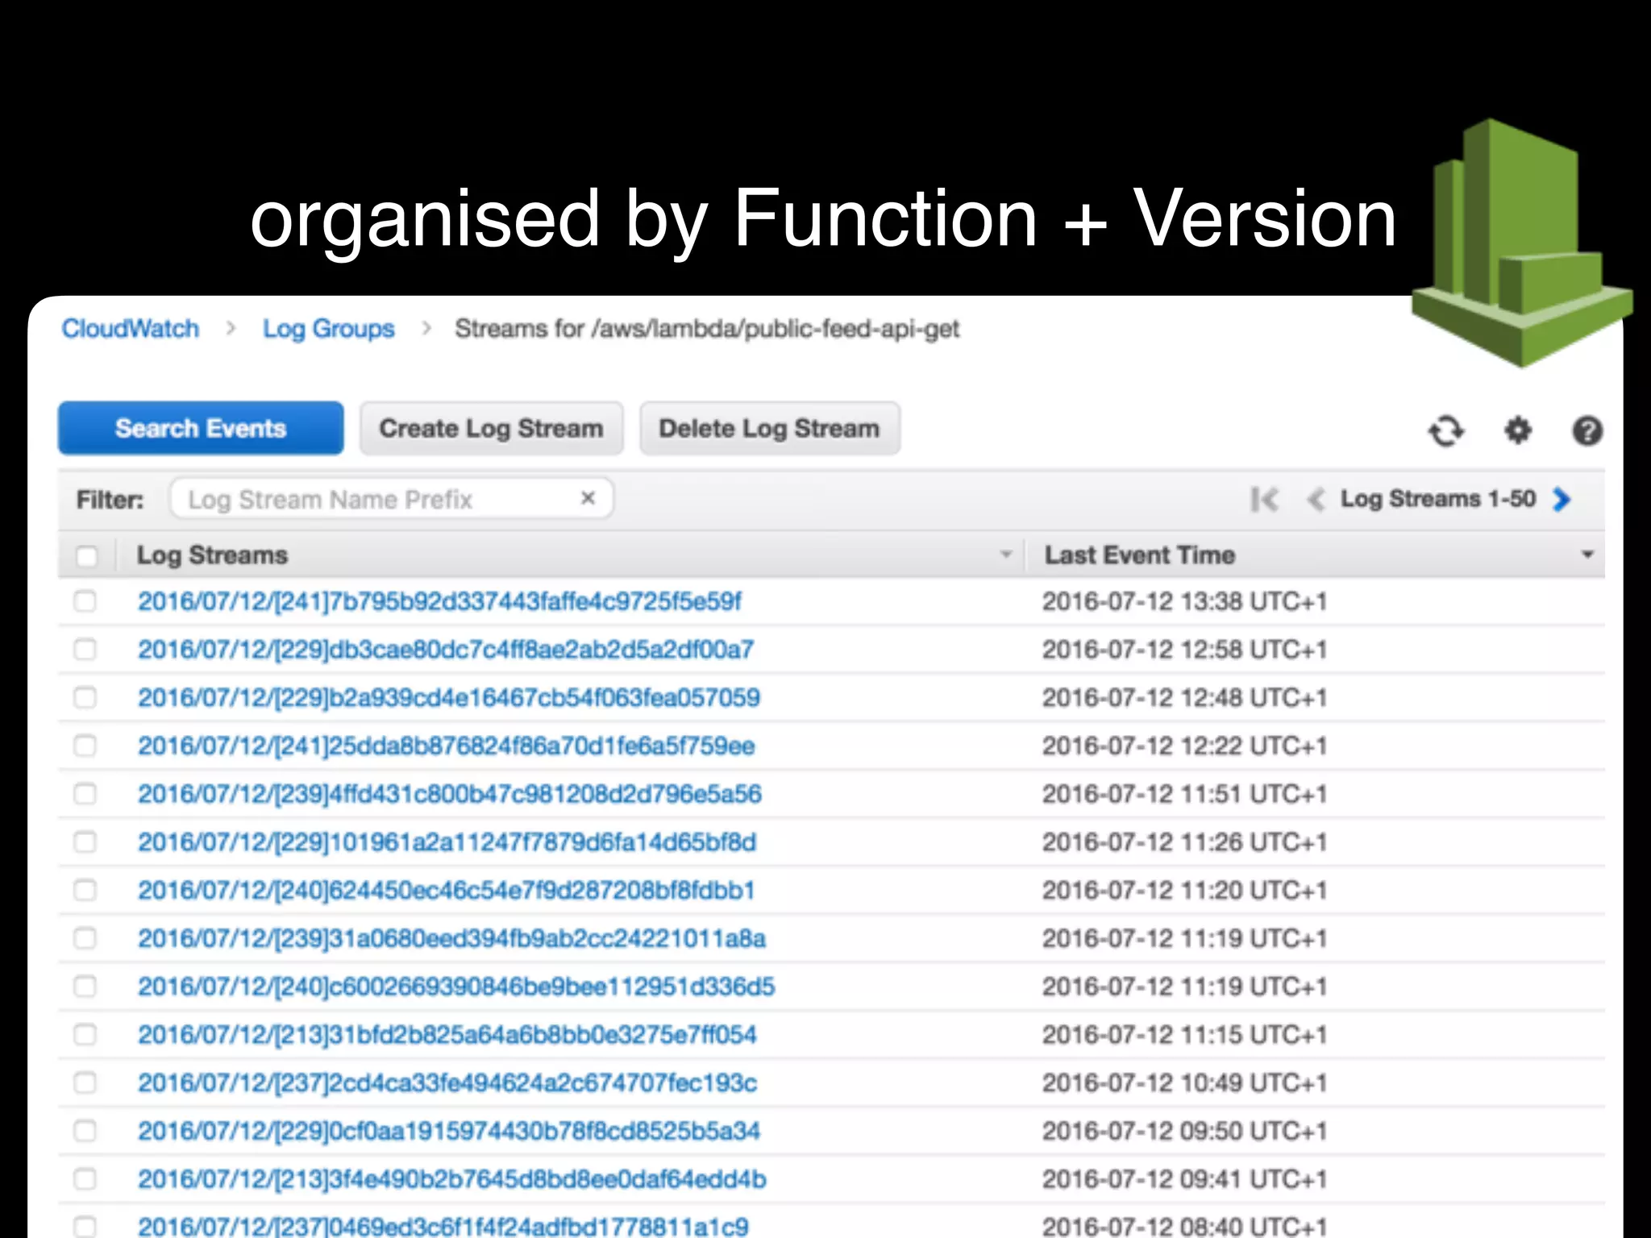
Task: Open the Log Streams column sort dropdown
Action: (1005, 555)
